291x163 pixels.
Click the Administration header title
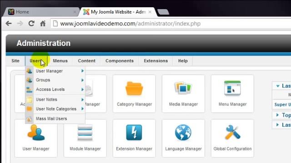pyautogui.click(x=44, y=43)
